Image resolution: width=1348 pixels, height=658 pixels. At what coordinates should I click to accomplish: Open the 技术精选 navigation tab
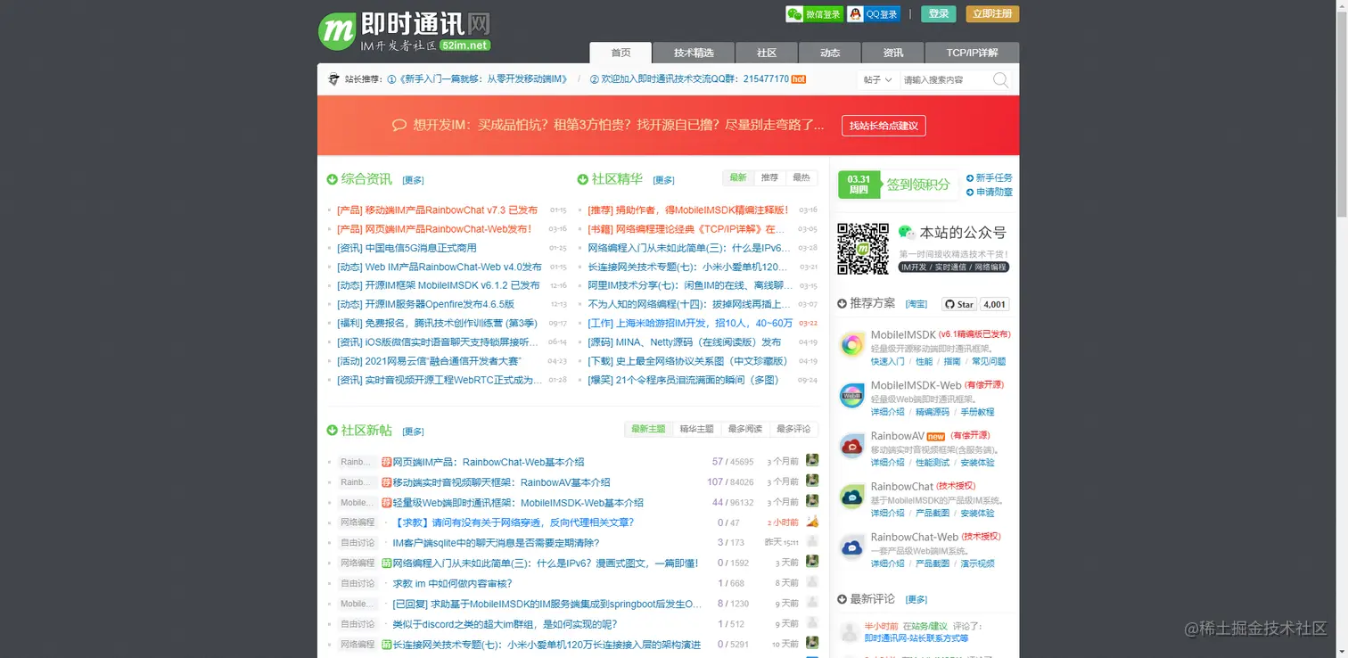[x=694, y=53]
